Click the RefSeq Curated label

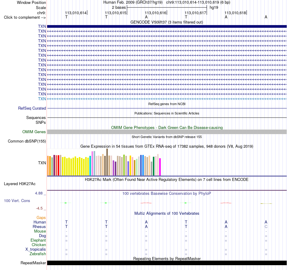coord(32,108)
